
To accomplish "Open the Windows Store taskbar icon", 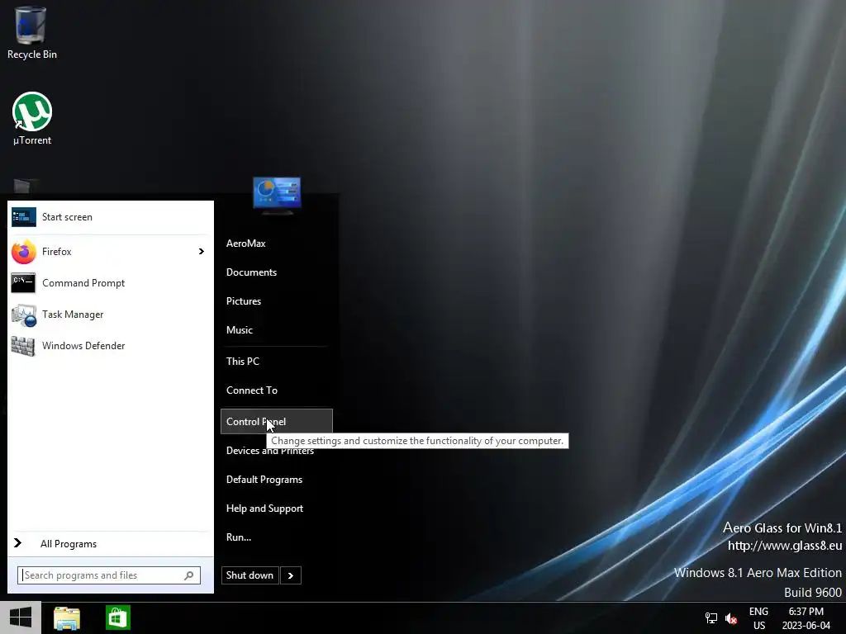I will point(118,617).
